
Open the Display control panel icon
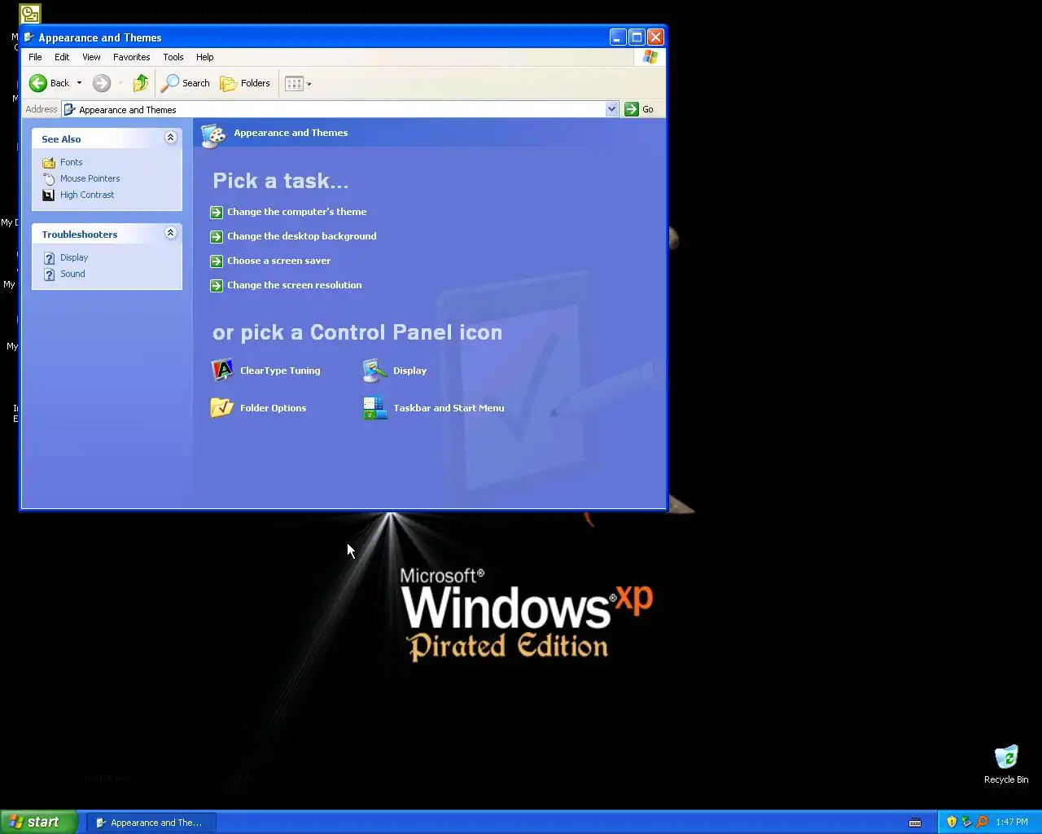[395, 371]
